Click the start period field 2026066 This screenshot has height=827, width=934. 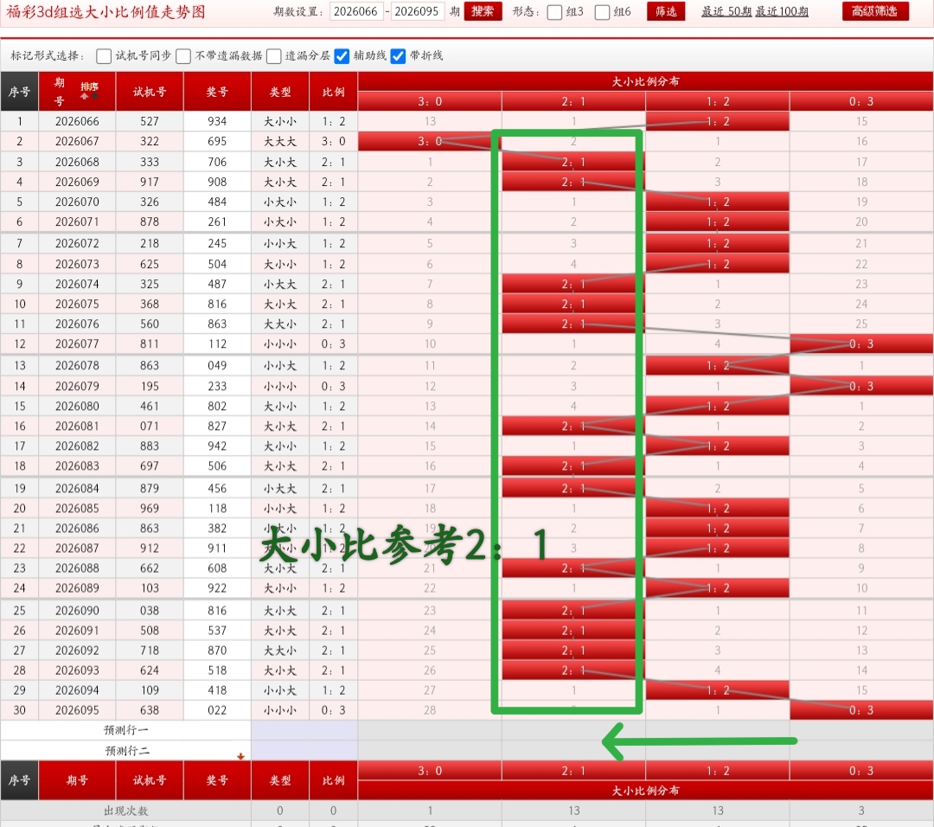356,12
